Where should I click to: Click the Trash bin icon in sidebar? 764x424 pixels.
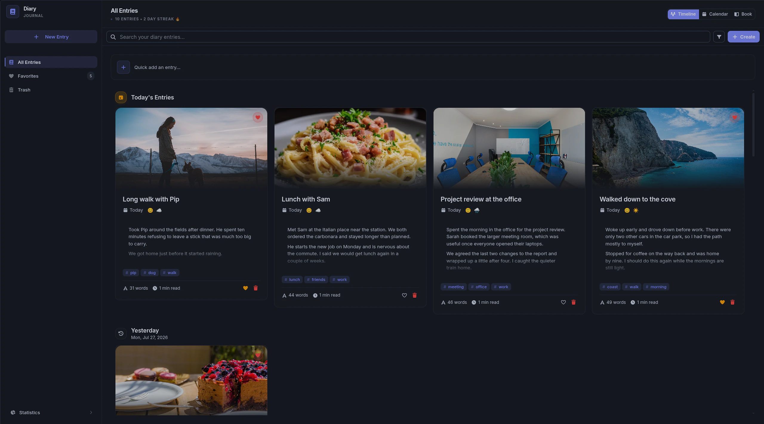pos(11,90)
